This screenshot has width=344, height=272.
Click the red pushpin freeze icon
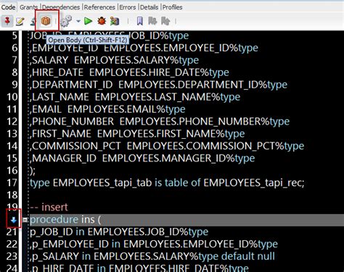tap(7, 21)
